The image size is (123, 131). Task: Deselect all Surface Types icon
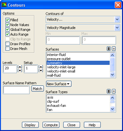tap(114, 91)
